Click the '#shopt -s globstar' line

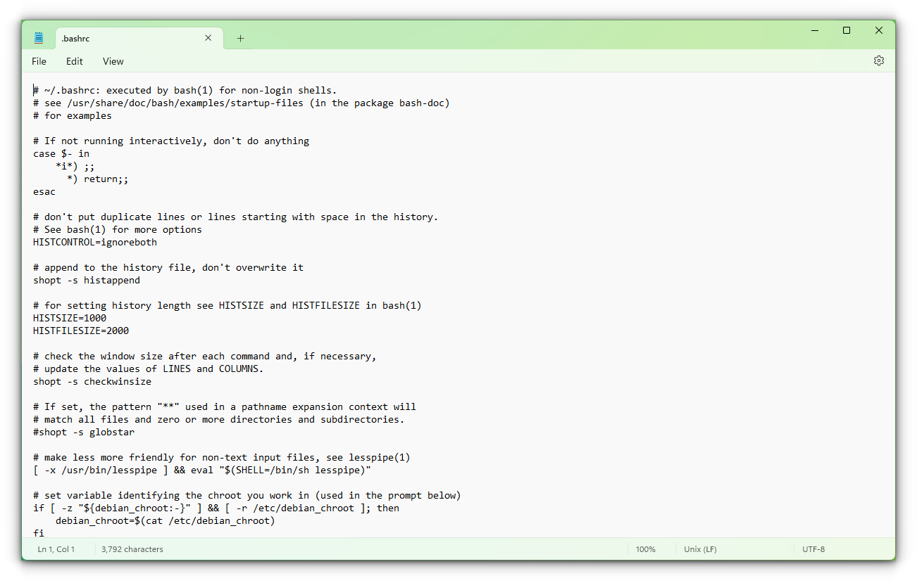click(84, 432)
